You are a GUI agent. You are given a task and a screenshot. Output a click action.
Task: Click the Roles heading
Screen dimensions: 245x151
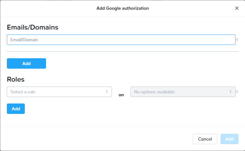16,79
